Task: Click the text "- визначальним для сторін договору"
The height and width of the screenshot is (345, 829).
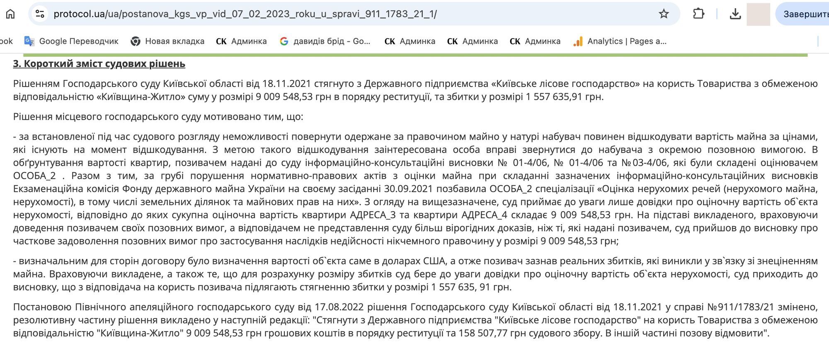Action: click(x=99, y=261)
